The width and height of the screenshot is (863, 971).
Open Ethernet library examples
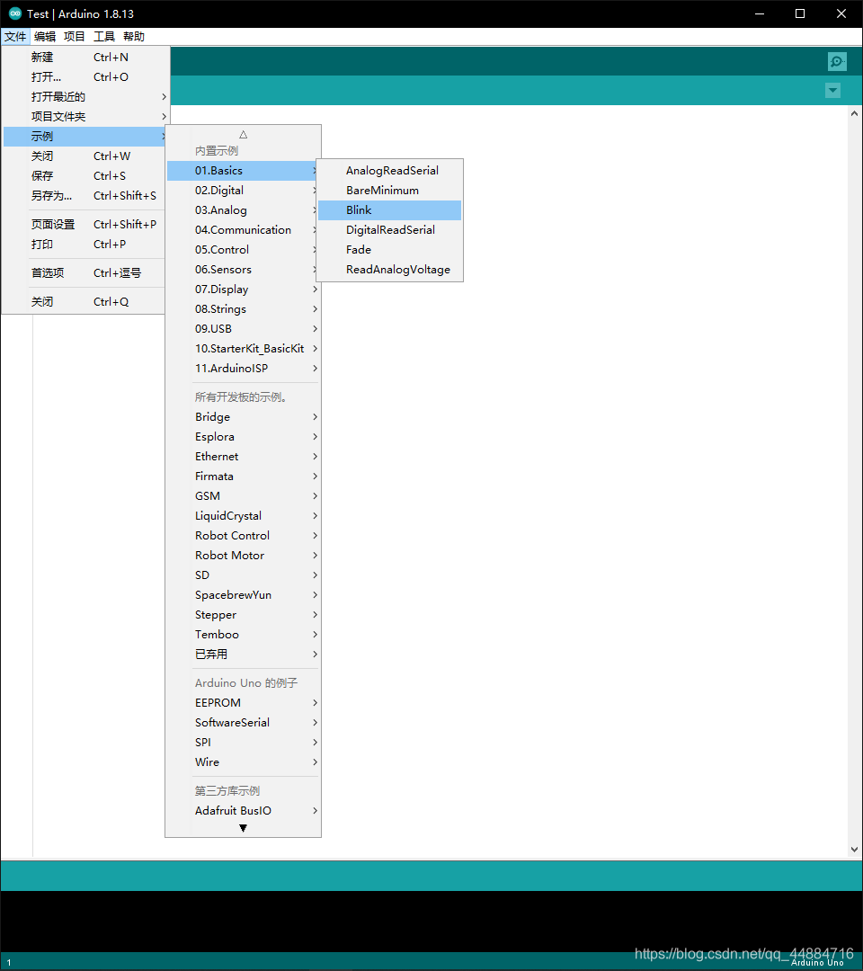coord(244,457)
